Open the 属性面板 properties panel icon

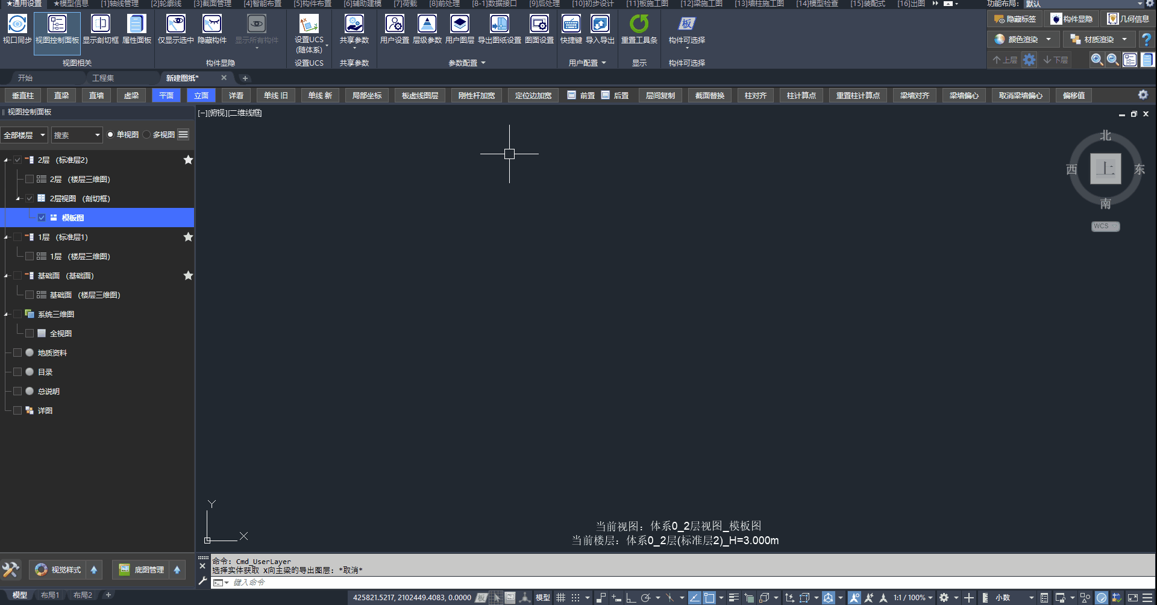coord(137,29)
